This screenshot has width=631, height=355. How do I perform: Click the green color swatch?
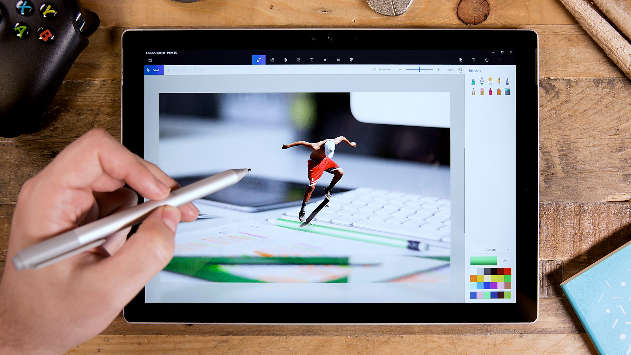pyautogui.click(x=484, y=260)
